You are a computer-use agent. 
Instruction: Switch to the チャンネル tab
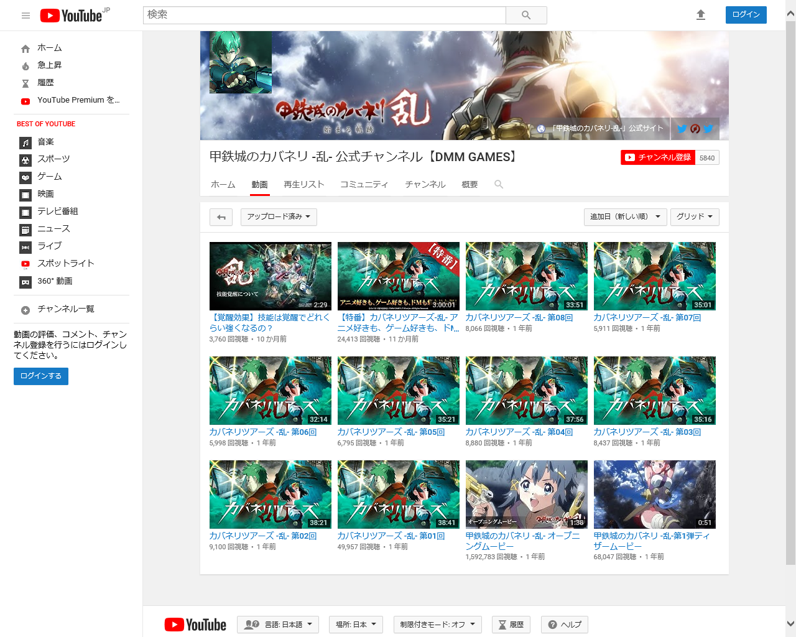[x=425, y=185]
